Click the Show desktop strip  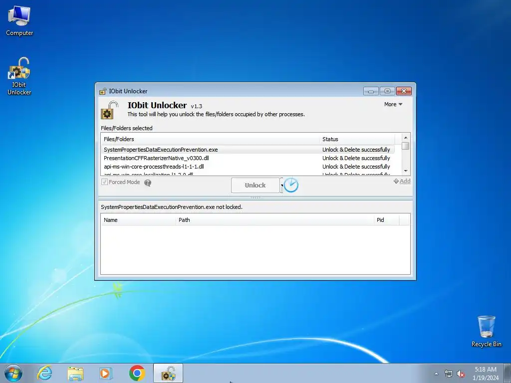coord(508,373)
